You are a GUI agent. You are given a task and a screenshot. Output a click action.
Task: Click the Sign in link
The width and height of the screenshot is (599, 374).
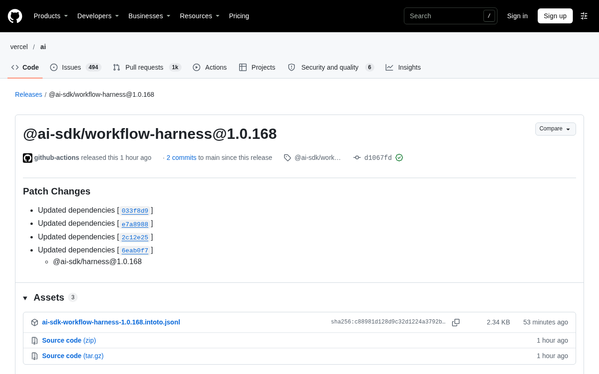pyautogui.click(x=518, y=16)
